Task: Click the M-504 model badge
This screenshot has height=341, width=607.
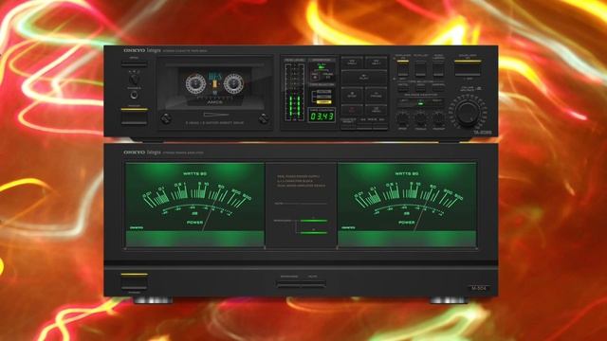Action: (479, 288)
